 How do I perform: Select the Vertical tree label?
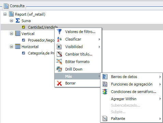[x=28, y=34]
